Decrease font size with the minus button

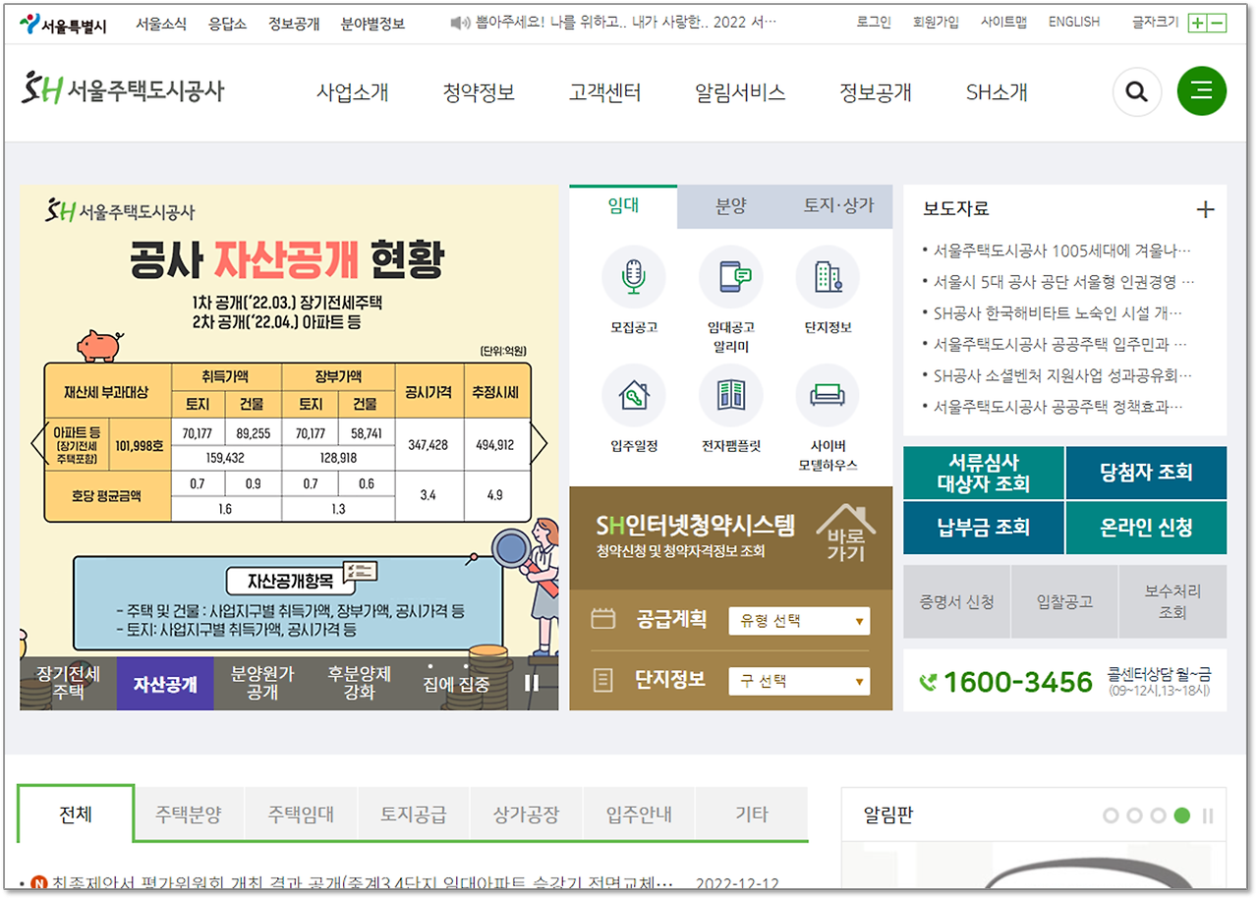1217,23
